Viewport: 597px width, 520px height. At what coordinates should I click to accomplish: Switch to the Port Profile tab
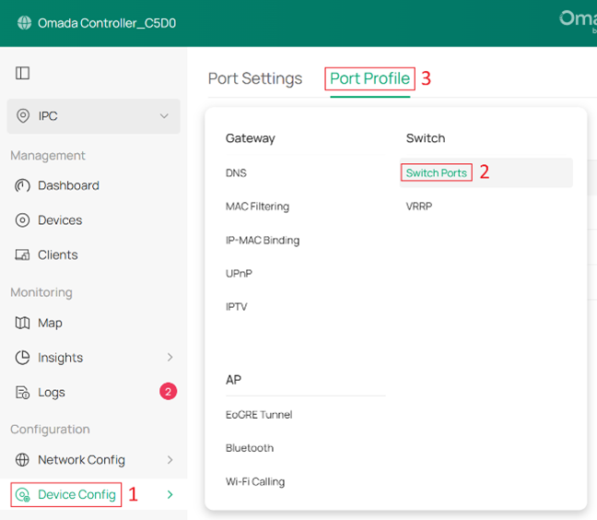coord(369,78)
